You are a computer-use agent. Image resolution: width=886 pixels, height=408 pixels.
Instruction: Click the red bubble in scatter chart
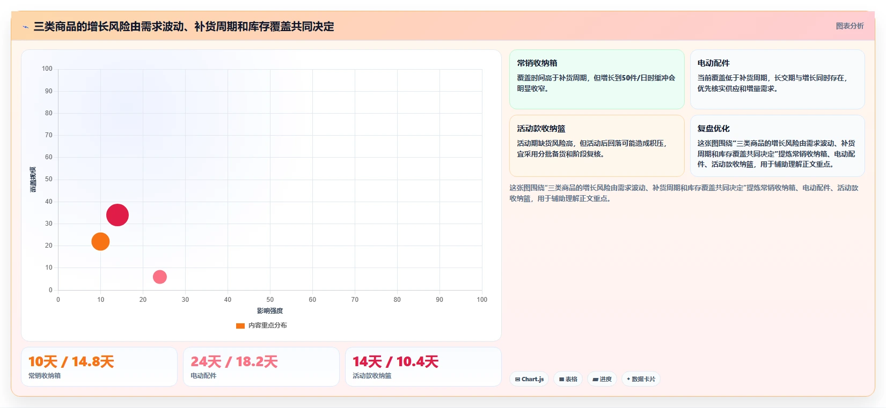118,215
